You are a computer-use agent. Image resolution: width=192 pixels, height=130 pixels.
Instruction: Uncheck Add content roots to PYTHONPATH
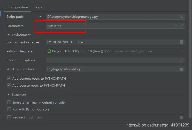(9, 78)
